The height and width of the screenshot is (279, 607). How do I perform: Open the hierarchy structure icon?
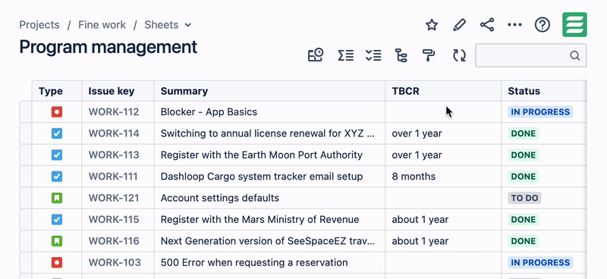401,55
